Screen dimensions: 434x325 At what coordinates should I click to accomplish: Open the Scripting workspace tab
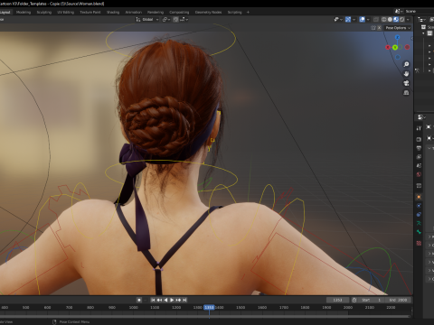click(235, 13)
